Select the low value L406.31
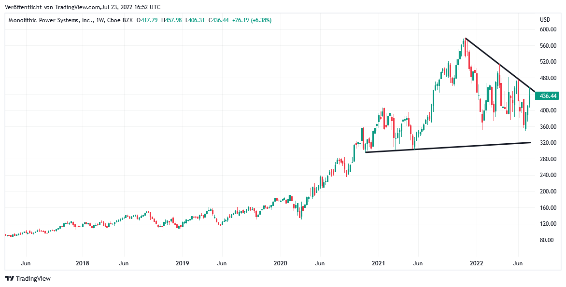The width and height of the screenshot is (566, 287). pos(195,21)
